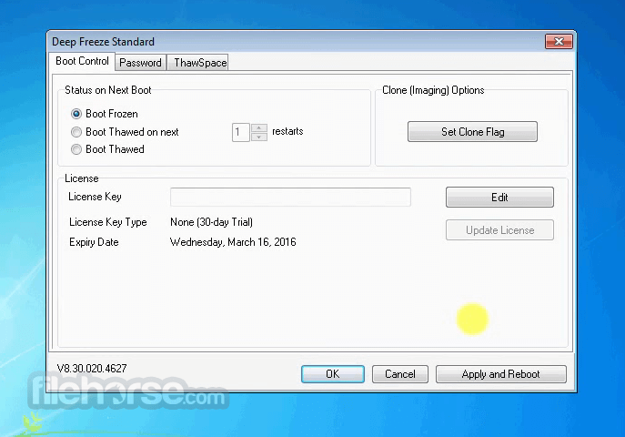
Task: Click the 'None (30-day Trial)' license type text
Action: coord(211,222)
